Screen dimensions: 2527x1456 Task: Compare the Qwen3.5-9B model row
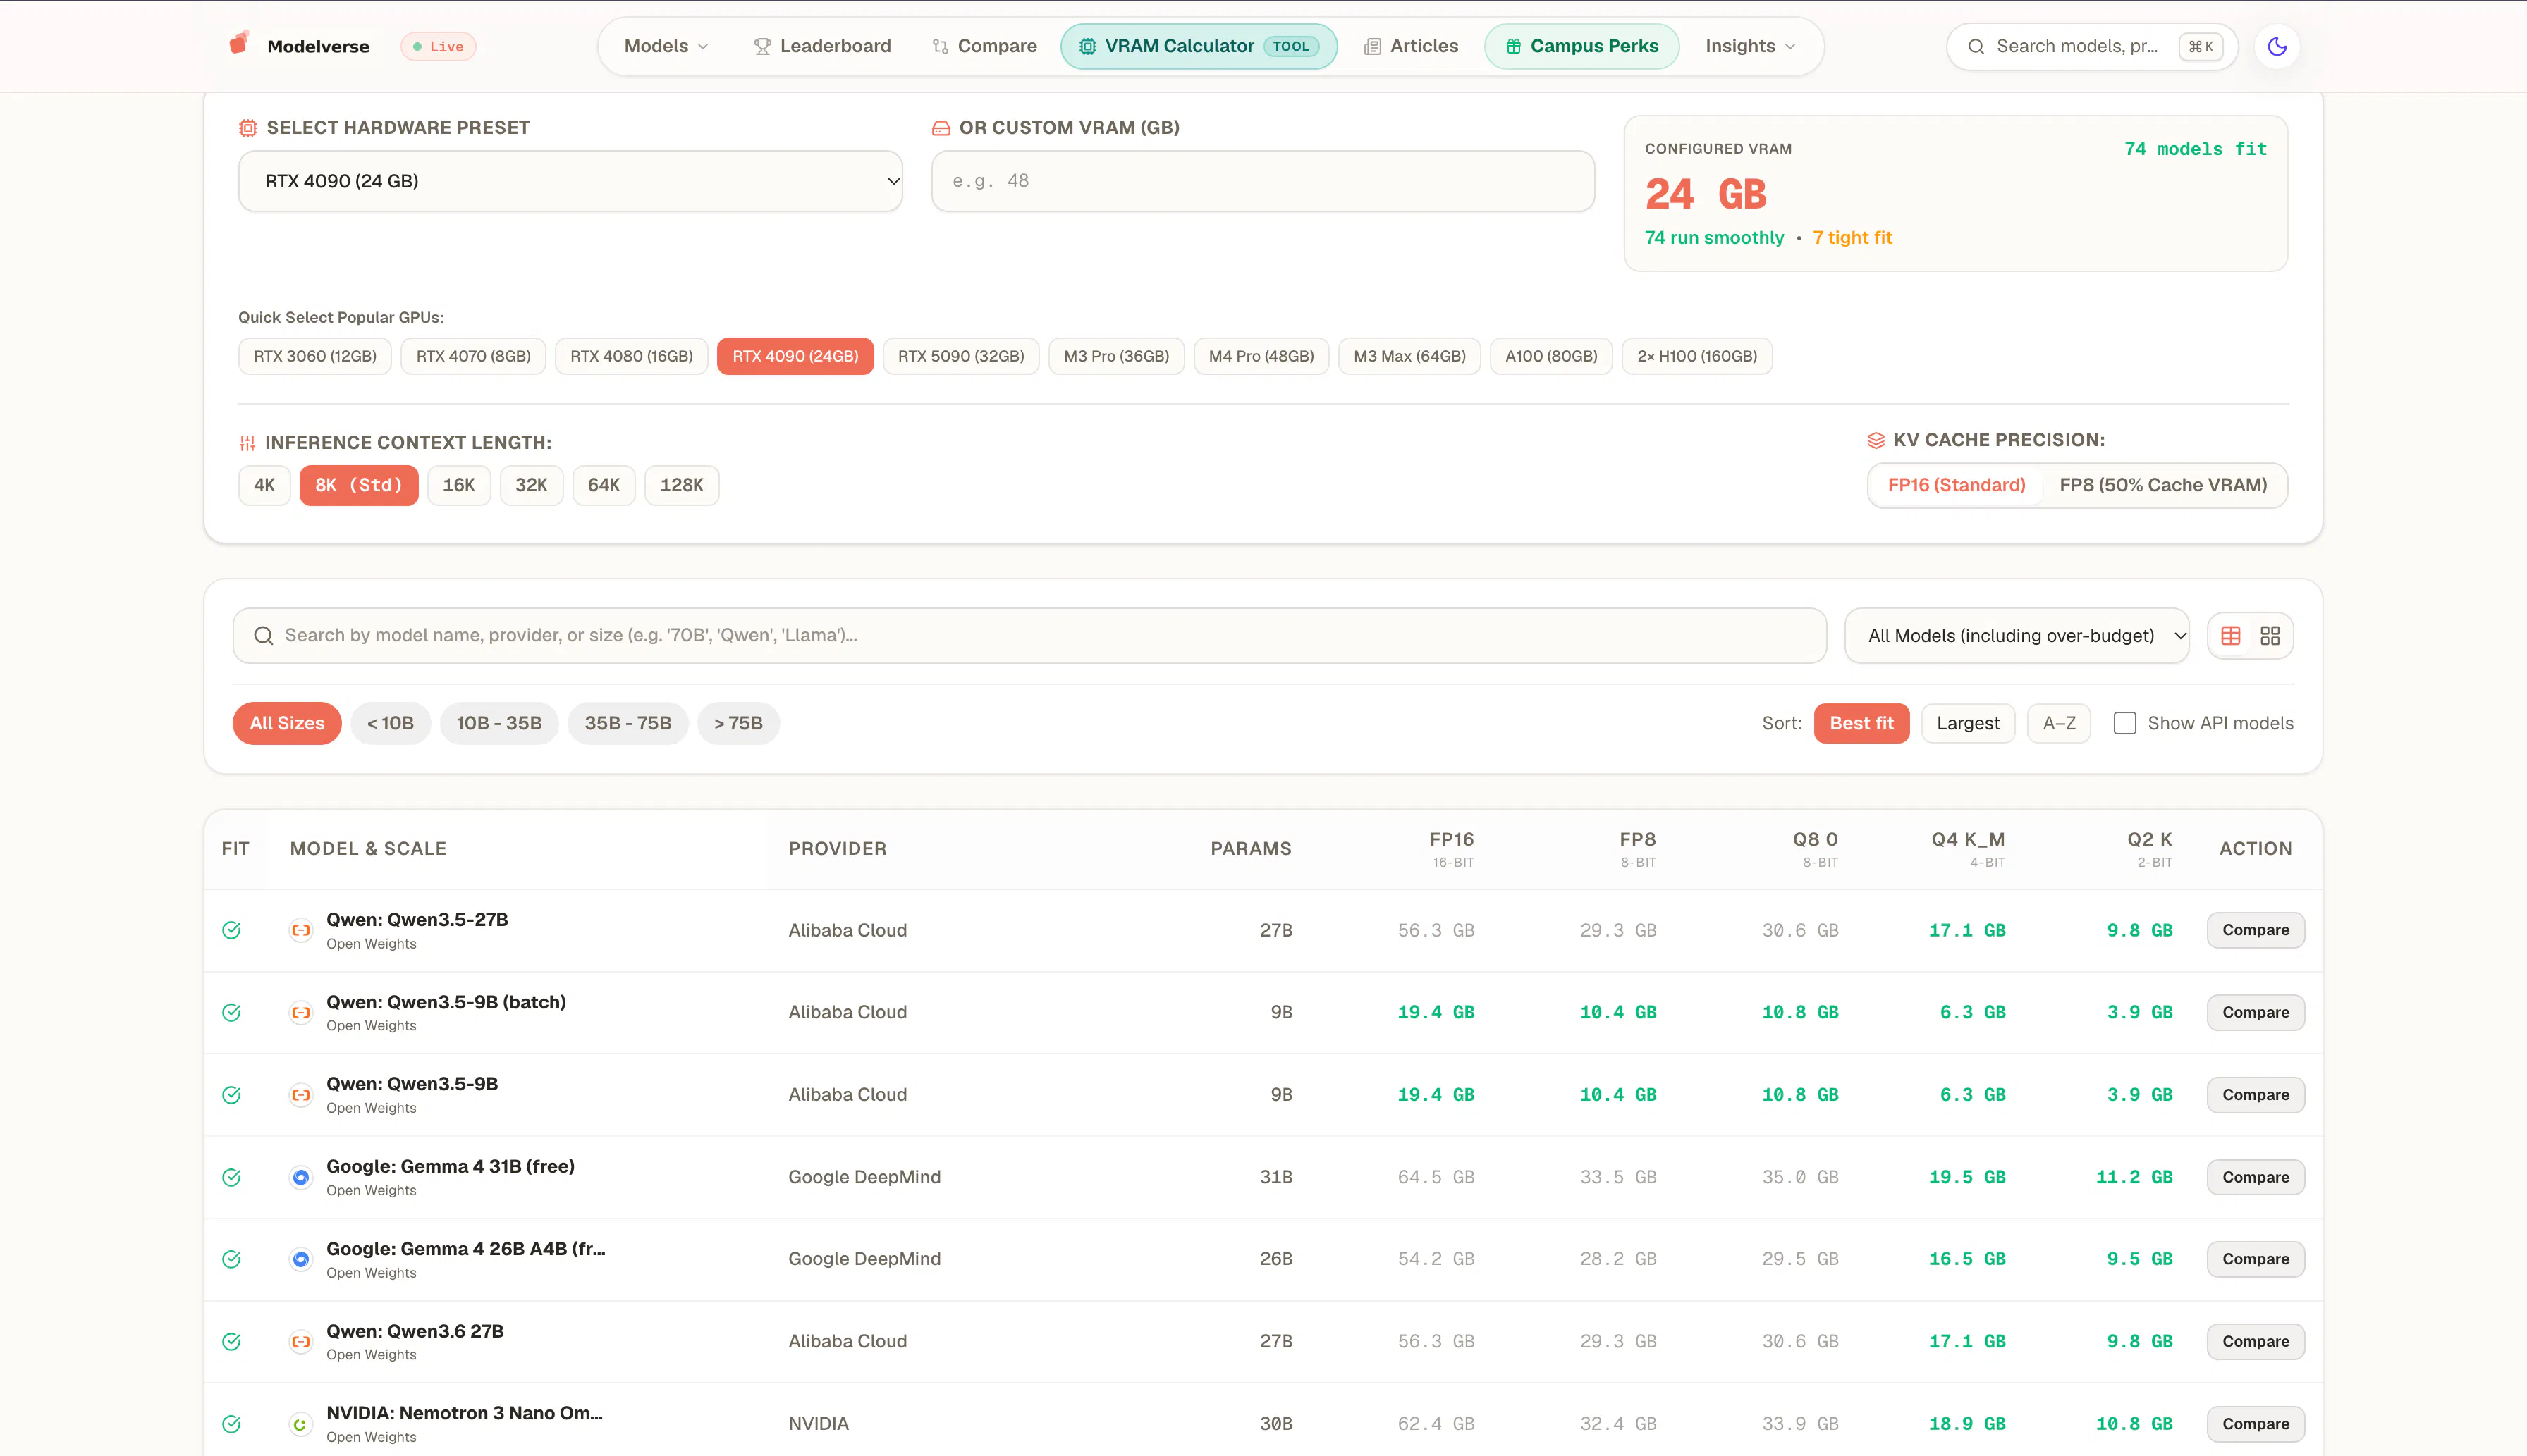coord(2255,1095)
